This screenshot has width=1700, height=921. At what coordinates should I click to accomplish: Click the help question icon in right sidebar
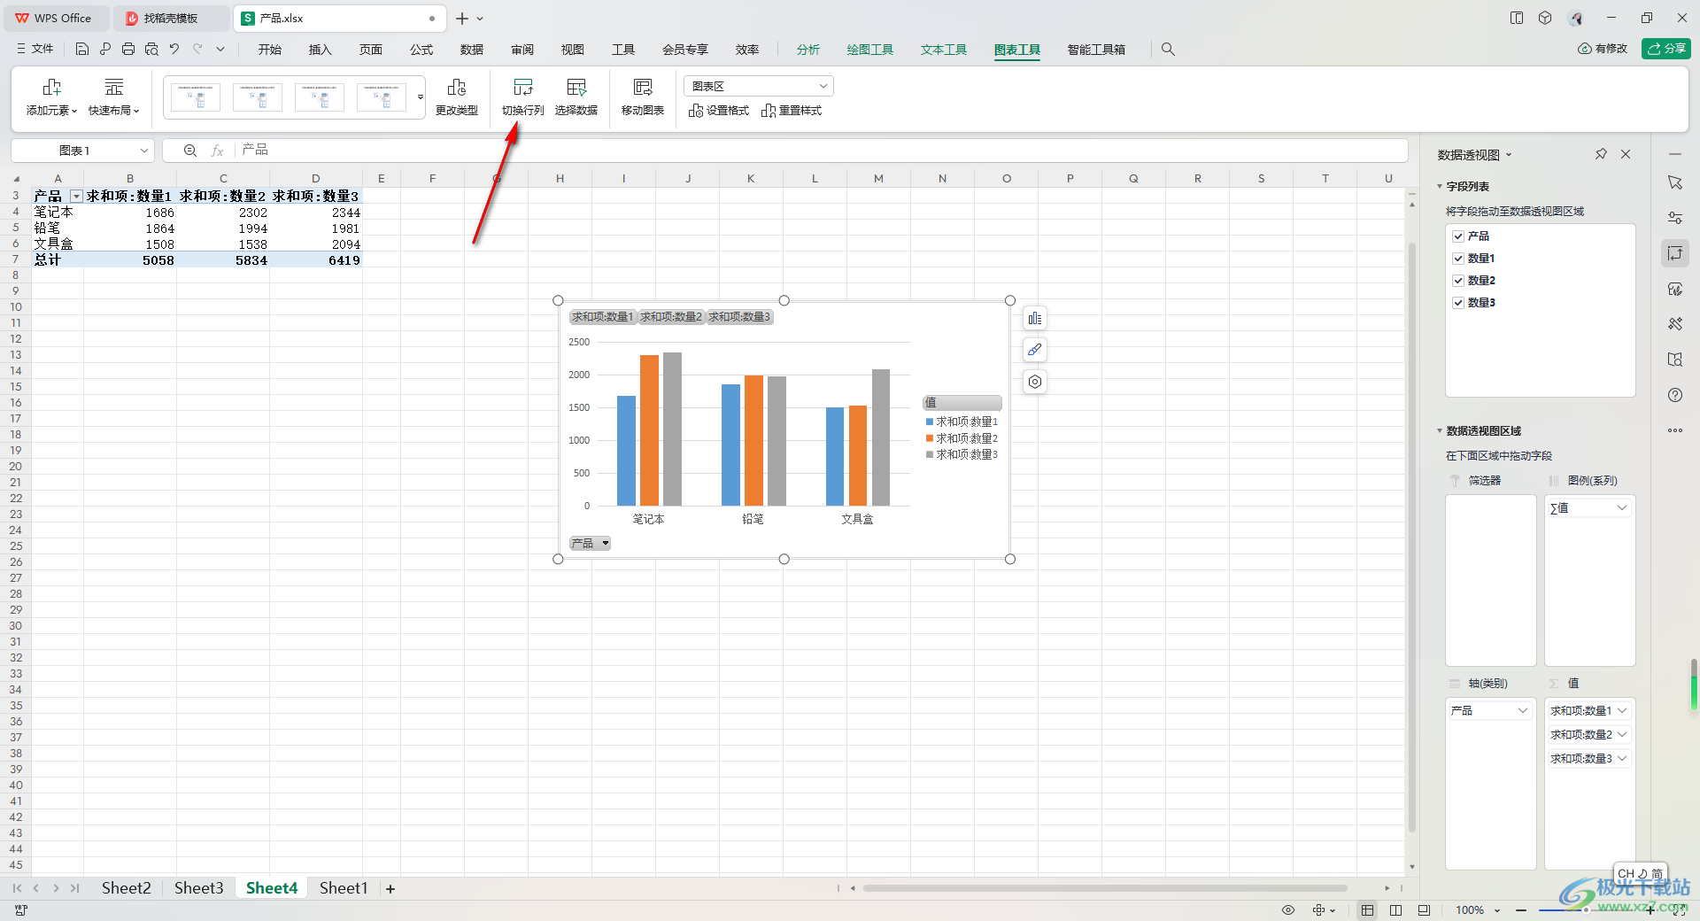1675,395
